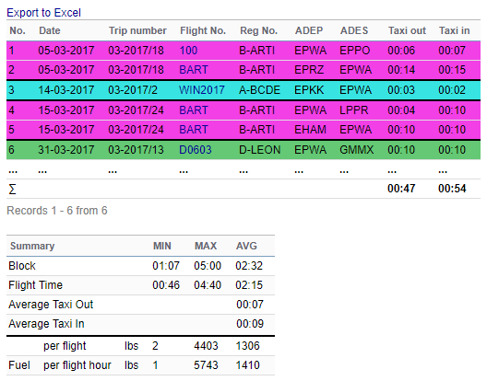Viewport: 487px width, 381px height.
Task: Select registration A-BCDE cell
Action: click(x=260, y=90)
